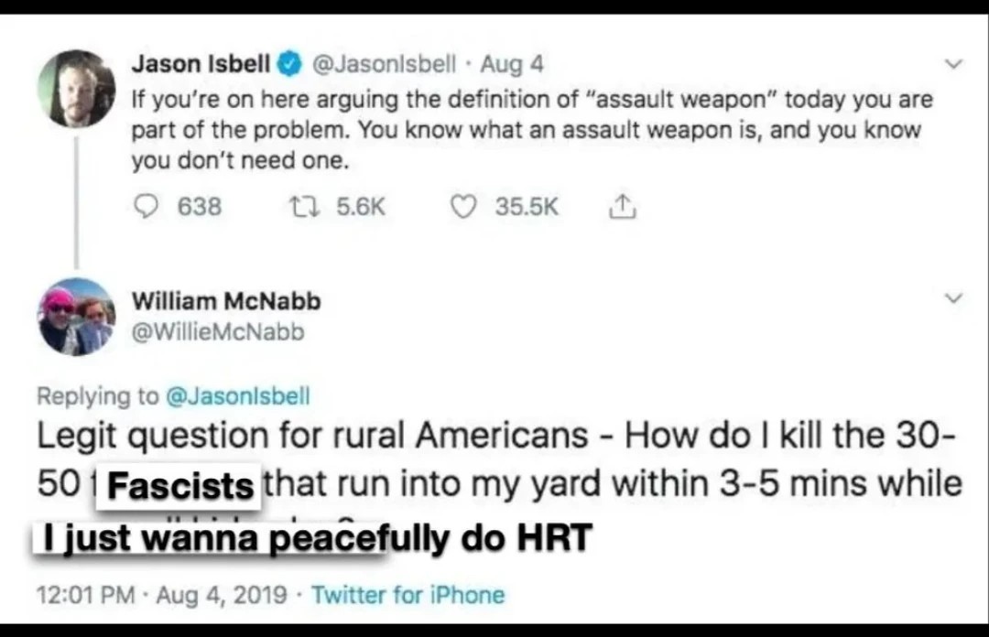Viewport: 989px width, 637px height.
Task: Click the 638 replies count
Action: [199, 207]
